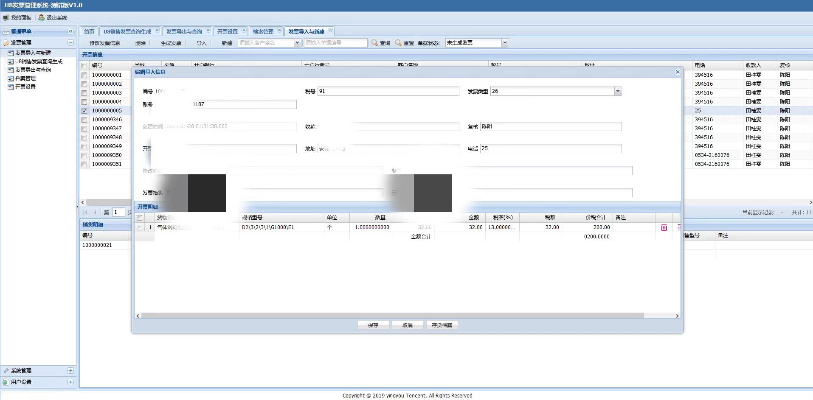Collapse the 管理菜单 sidebar with double-arrow icon

70,31
